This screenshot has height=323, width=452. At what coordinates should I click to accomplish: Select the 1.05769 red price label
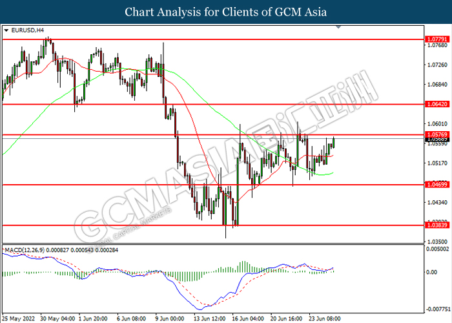point(437,134)
